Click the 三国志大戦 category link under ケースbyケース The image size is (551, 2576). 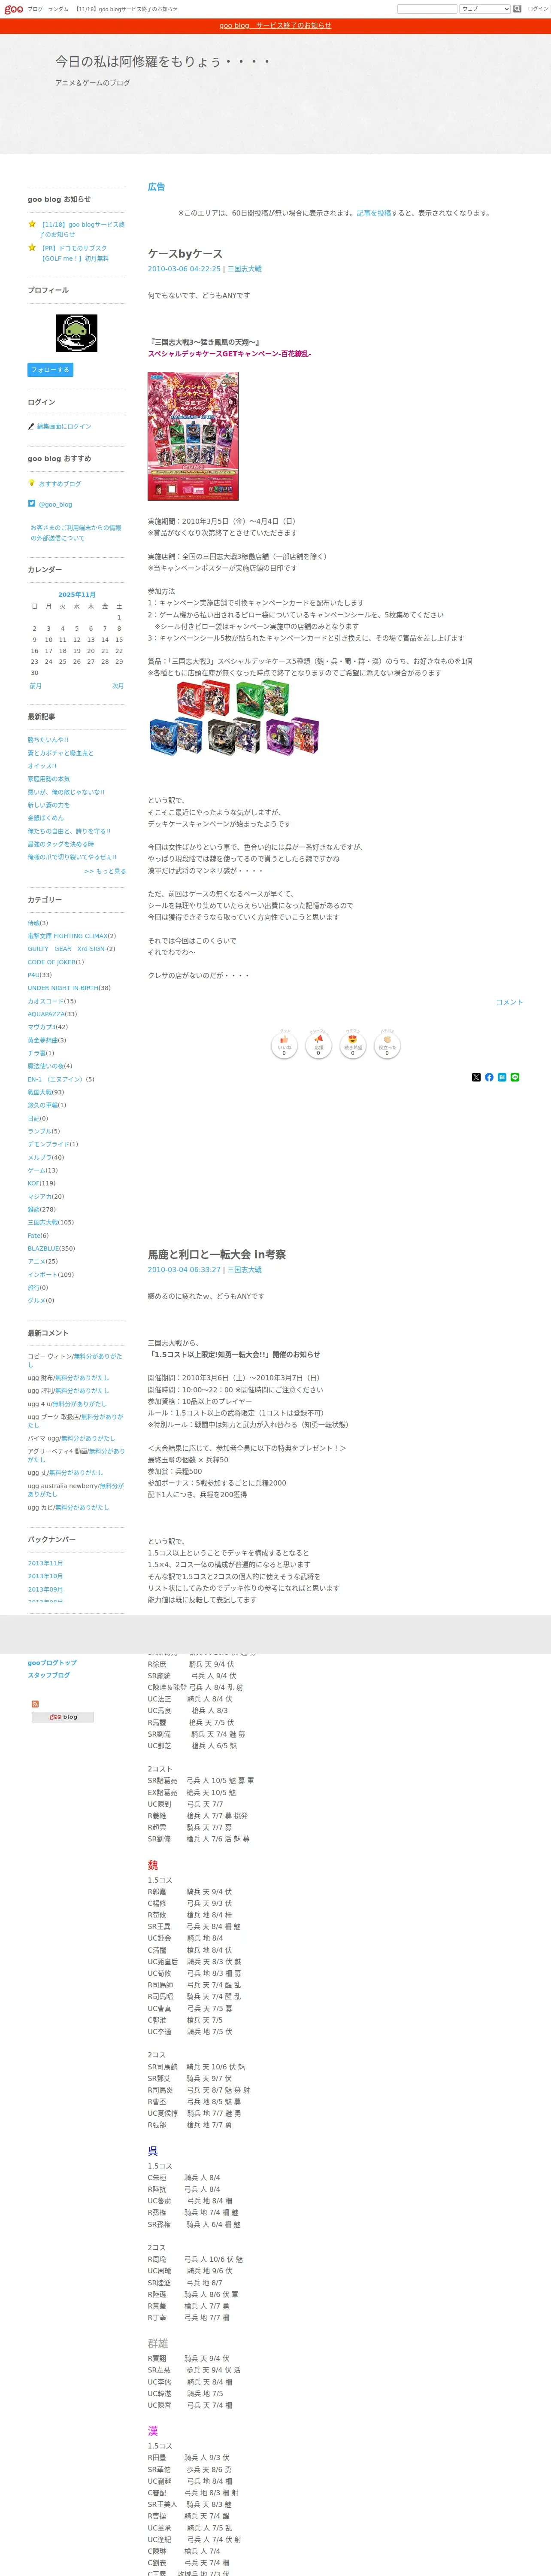tap(244, 269)
